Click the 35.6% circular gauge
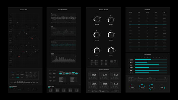178x100 pixels. point(162,87)
